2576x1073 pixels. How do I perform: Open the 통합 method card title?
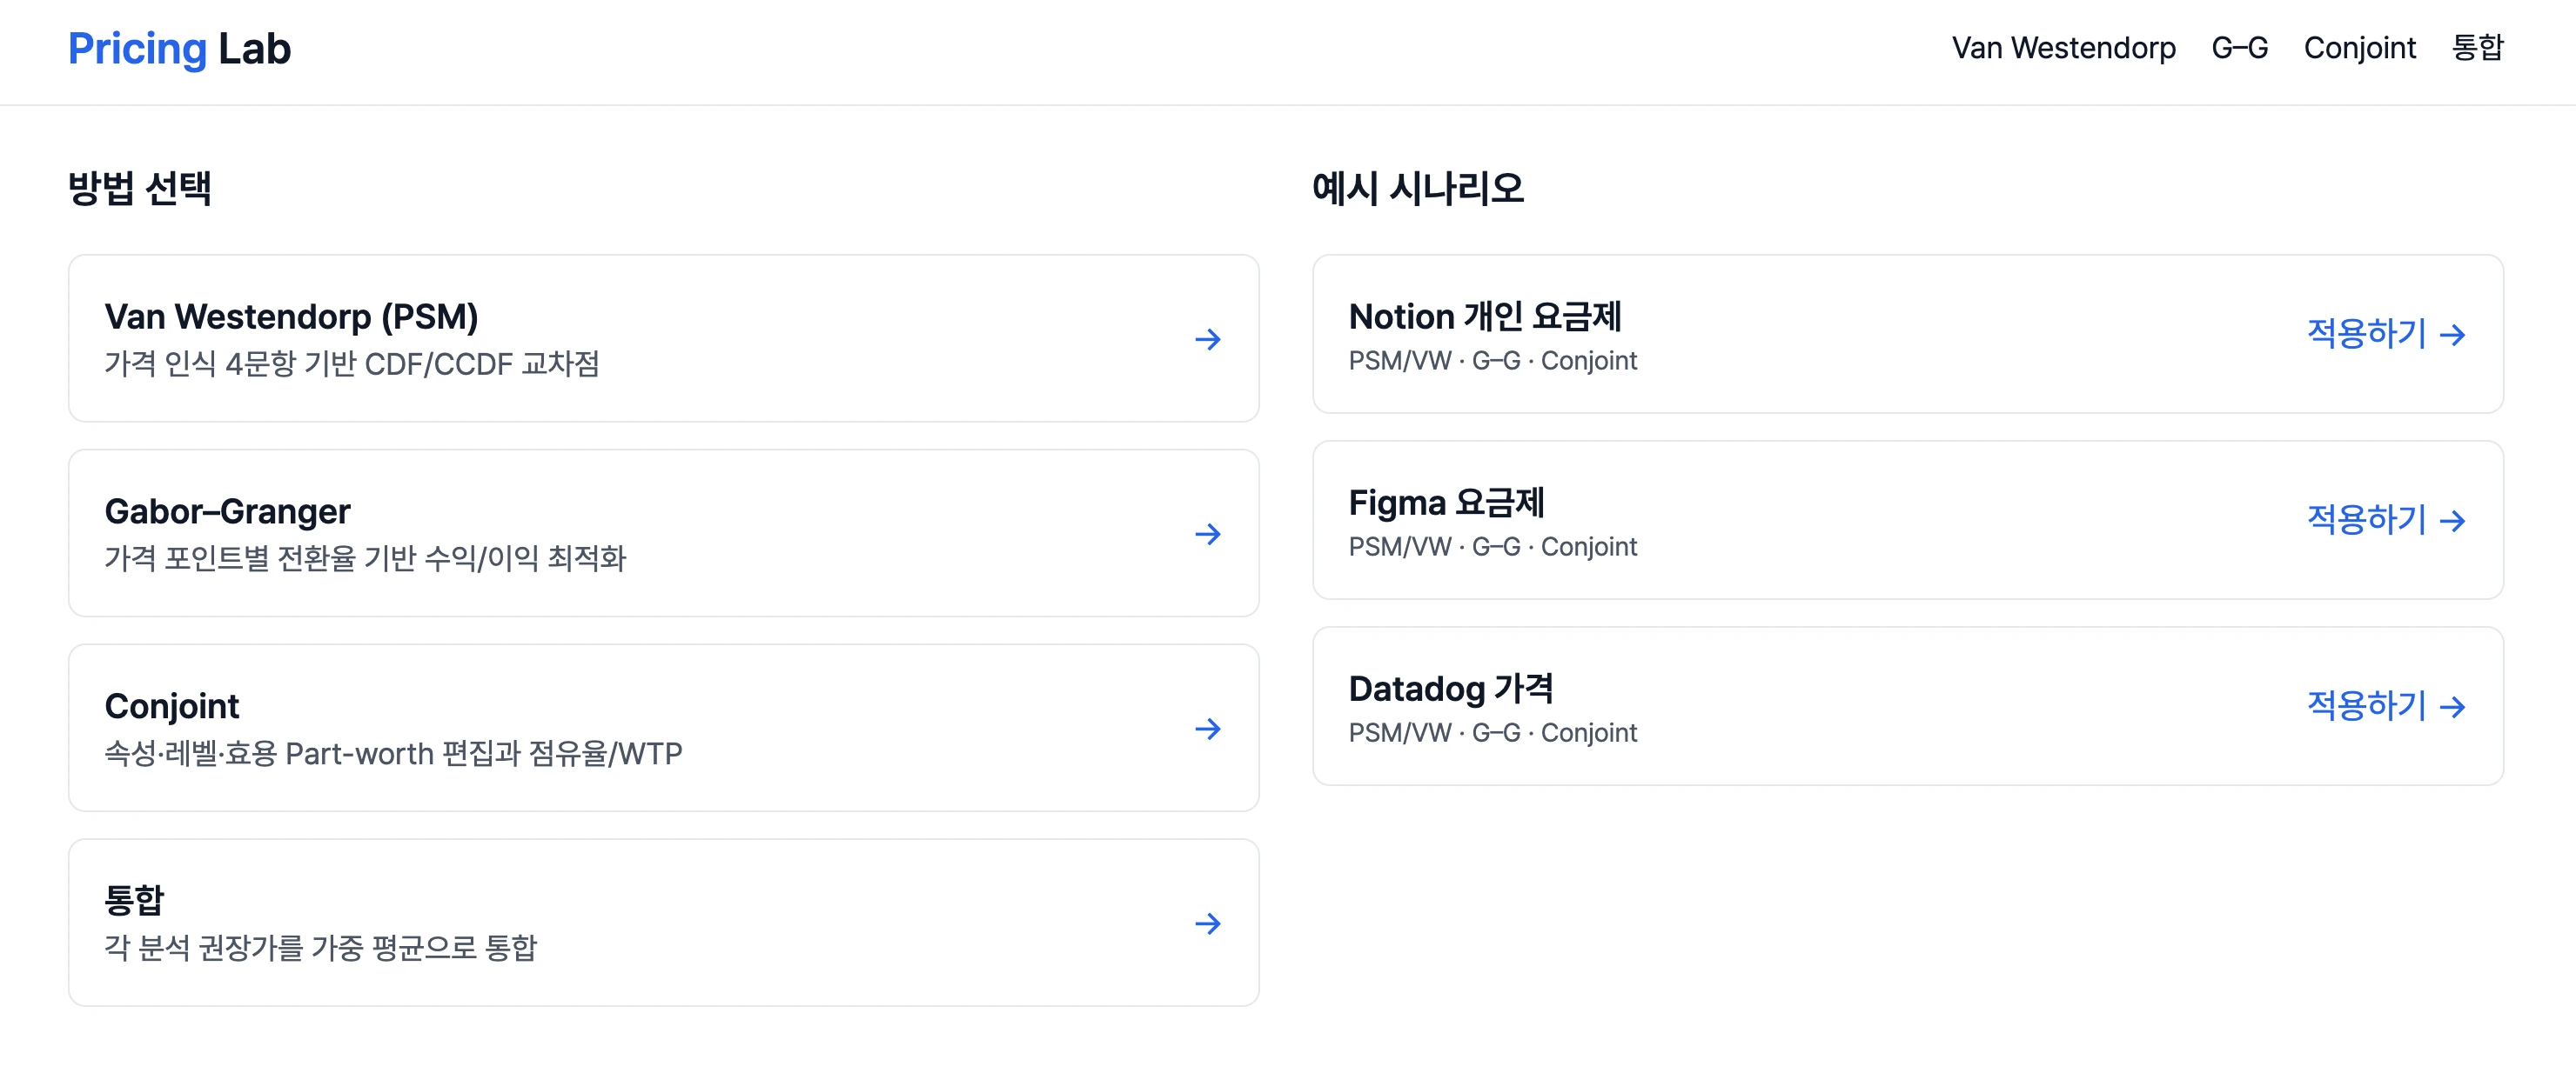pyautogui.click(x=134, y=900)
